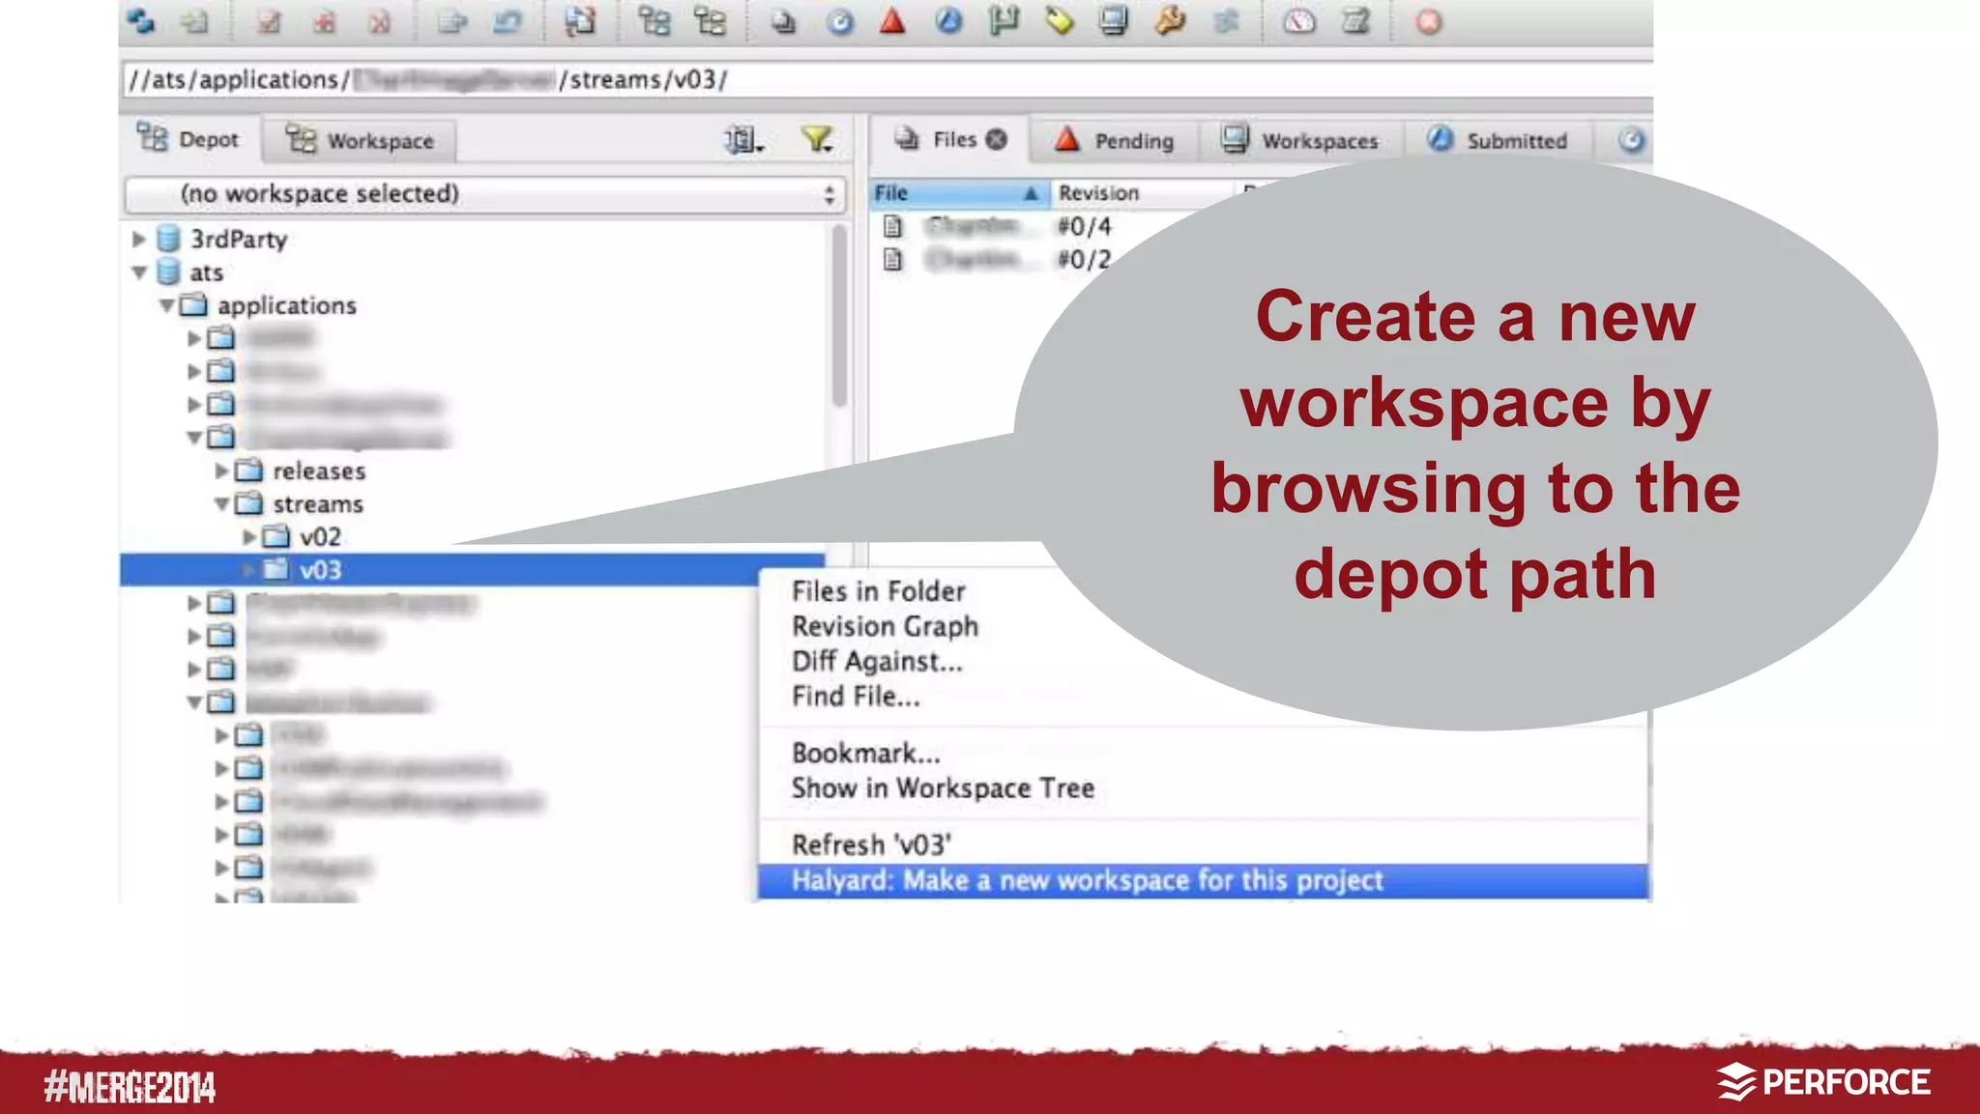Click the Mark for Add toolbar icon
Viewport: 1980px width, 1114px height.
coord(324,20)
